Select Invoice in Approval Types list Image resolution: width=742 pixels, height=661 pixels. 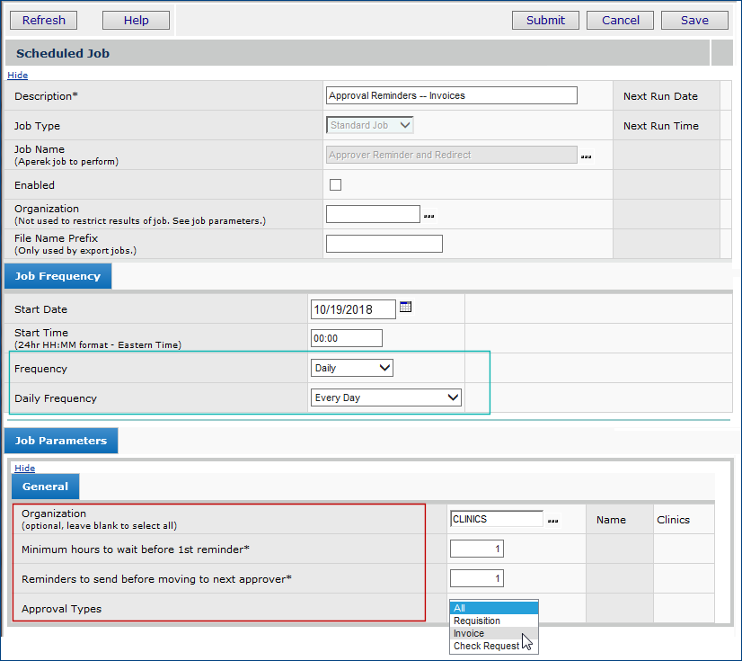tap(469, 633)
